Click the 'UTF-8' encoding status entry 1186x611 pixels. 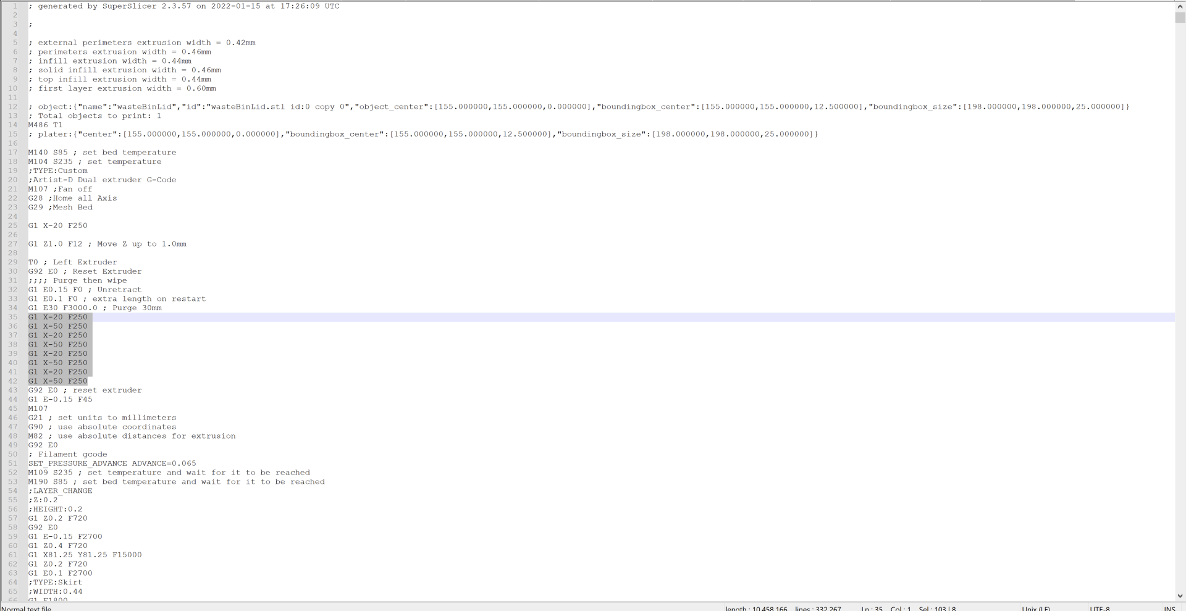pyautogui.click(x=1100, y=609)
